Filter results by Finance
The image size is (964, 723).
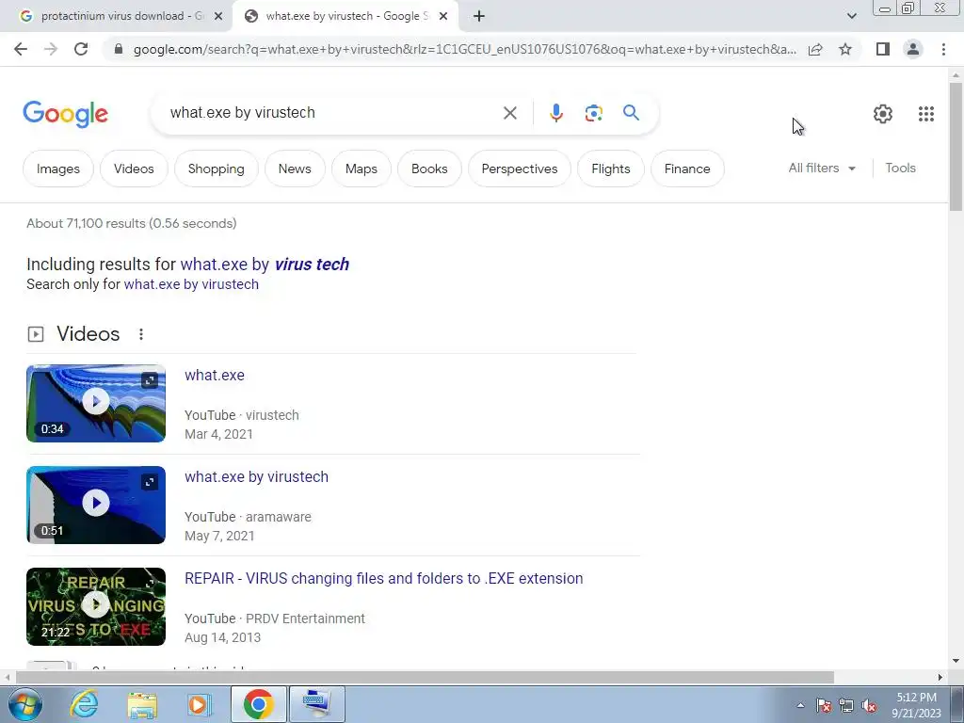pos(686,169)
